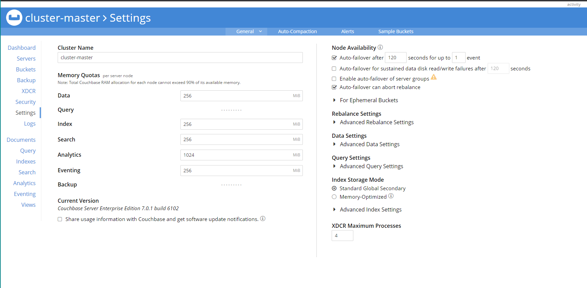Open the Node Availability info icon
This screenshot has width=587, height=288.
tap(380, 47)
